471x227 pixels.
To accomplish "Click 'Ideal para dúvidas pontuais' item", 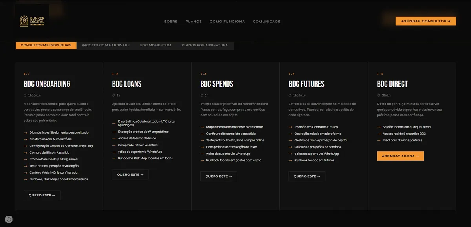I will 403,140.
